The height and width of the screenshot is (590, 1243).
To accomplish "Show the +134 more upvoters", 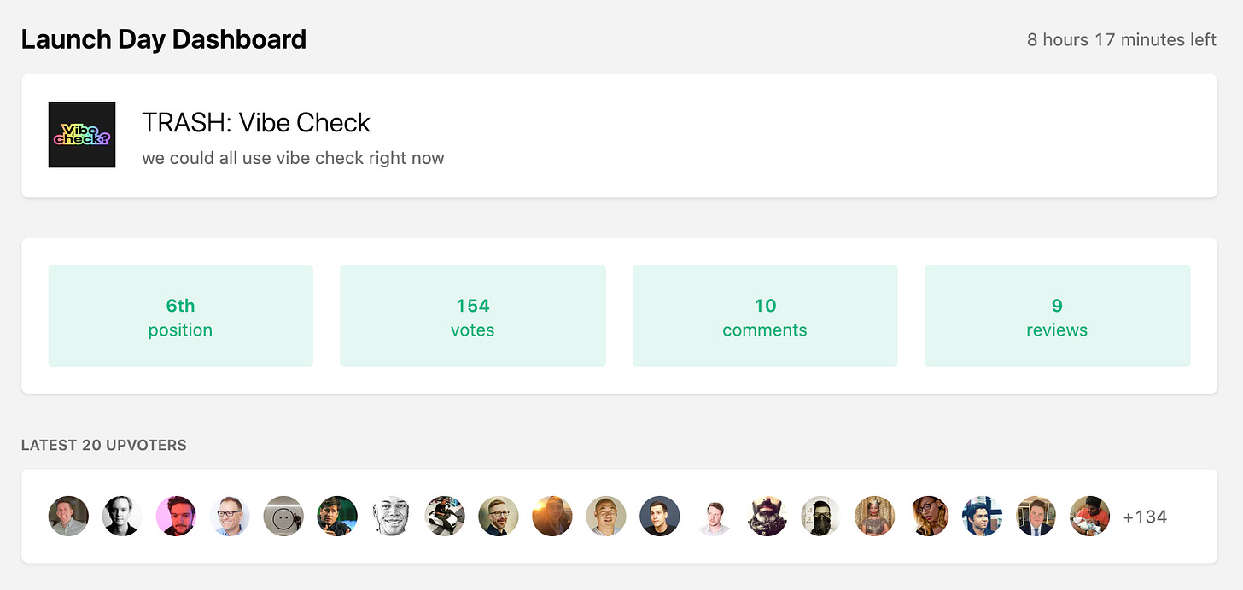I will (1145, 517).
